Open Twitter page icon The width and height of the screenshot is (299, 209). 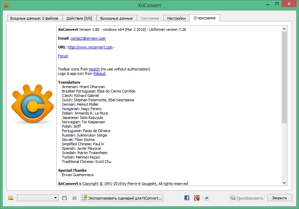(207, 198)
